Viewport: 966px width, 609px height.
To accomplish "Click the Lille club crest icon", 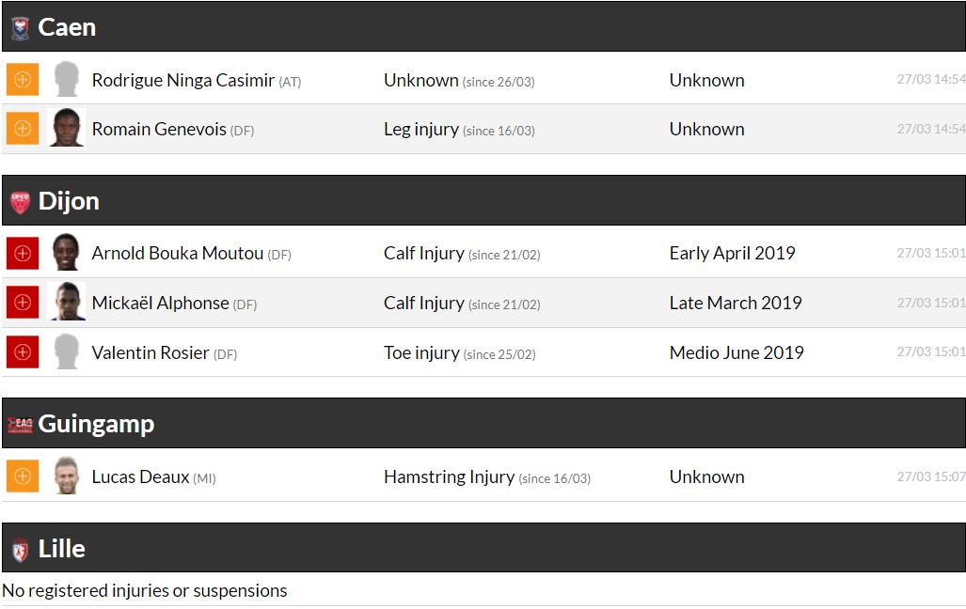I will pyautogui.click(x=20, y=551).
